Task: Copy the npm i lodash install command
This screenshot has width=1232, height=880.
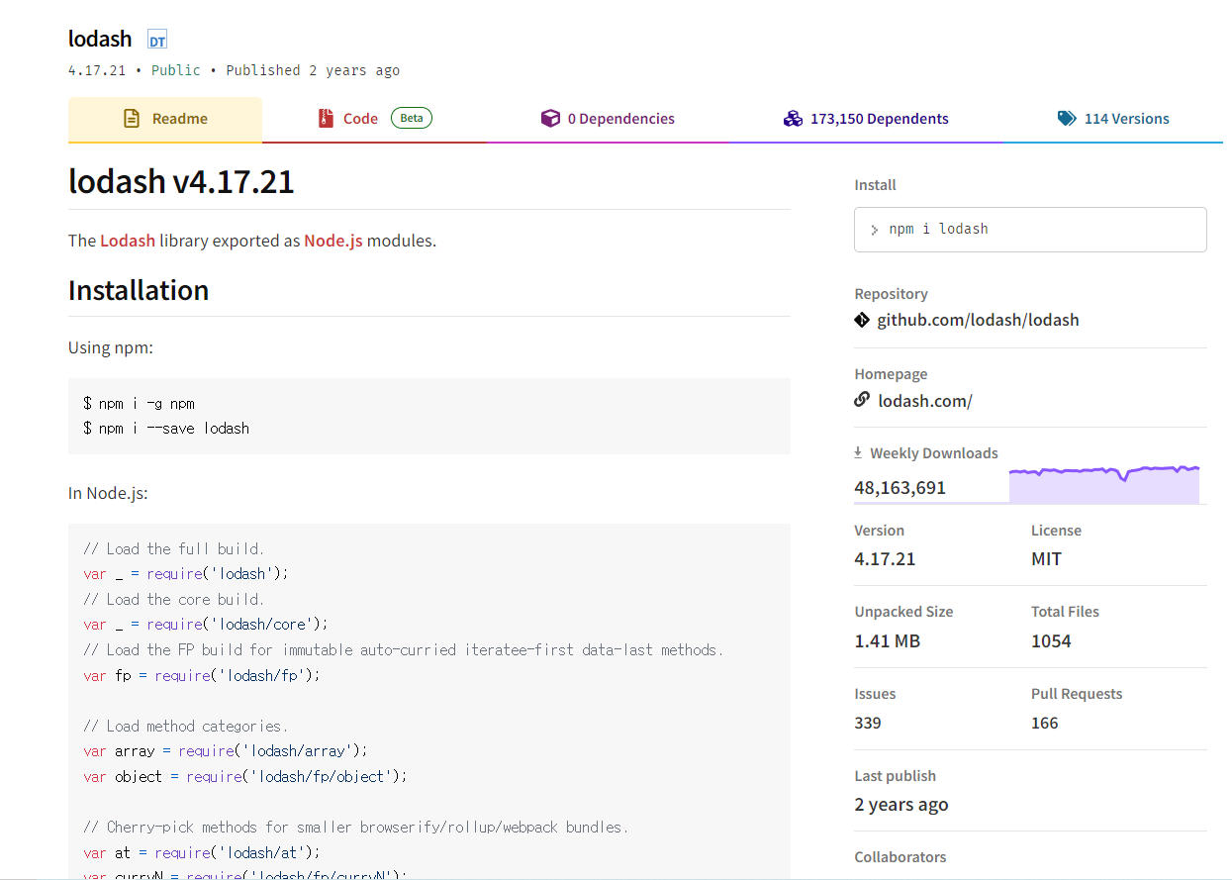Action: tap(1030, 230)
